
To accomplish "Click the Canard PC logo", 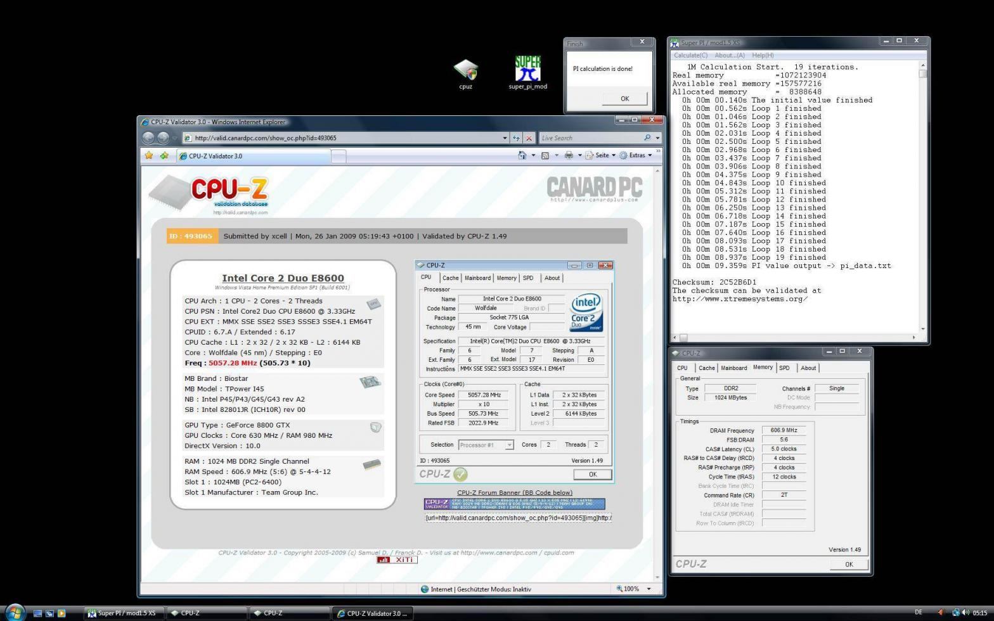I will click(595, 188).
